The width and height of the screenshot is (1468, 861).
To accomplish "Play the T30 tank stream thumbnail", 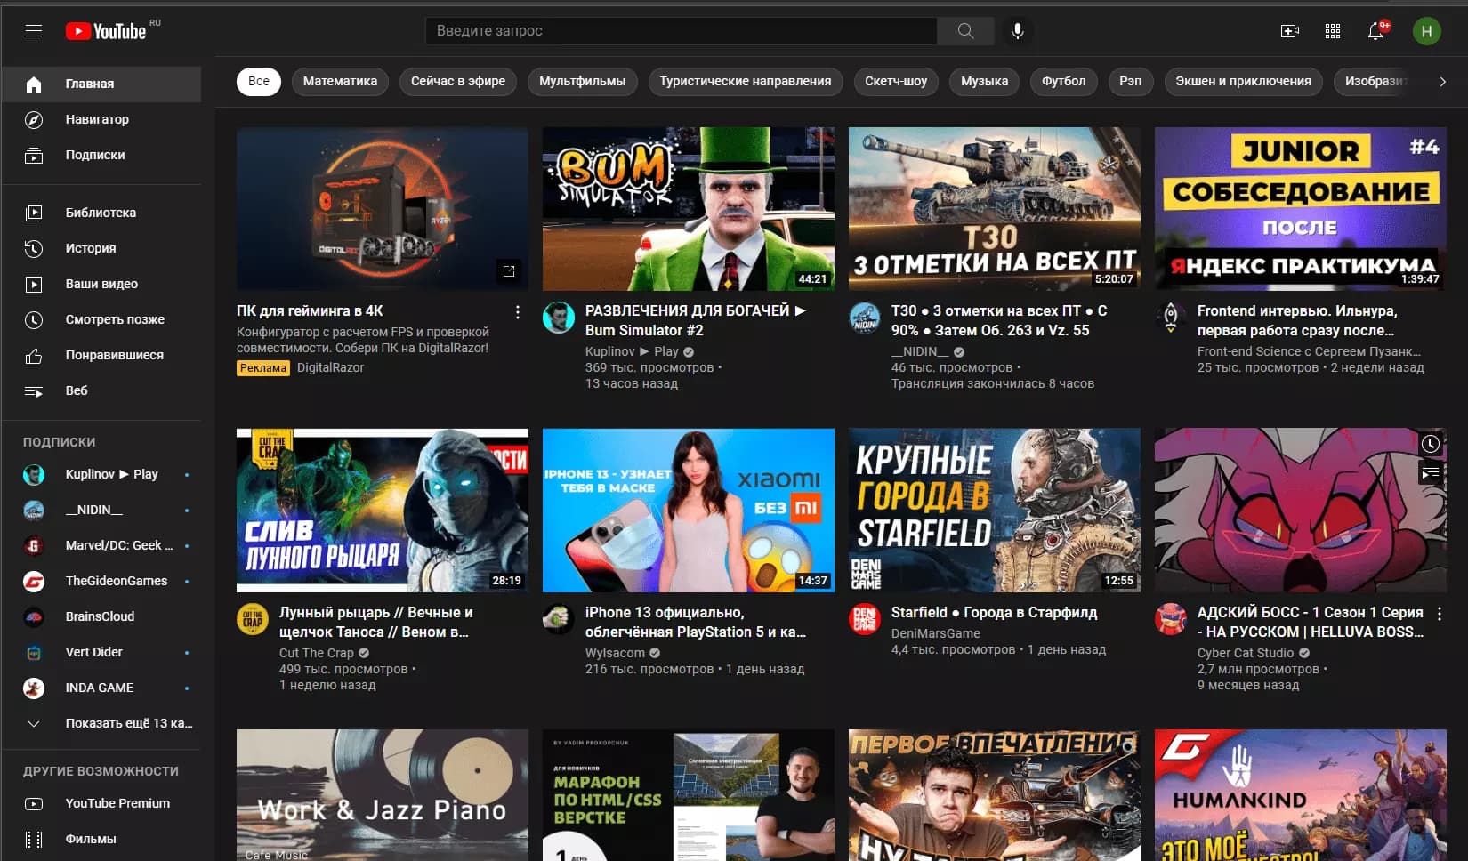I will click(x=995, y=209).
